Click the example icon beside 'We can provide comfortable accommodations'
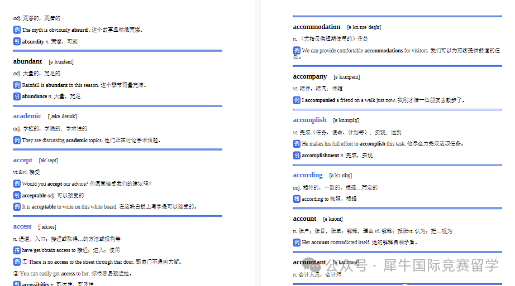 [x=297, y=51]
